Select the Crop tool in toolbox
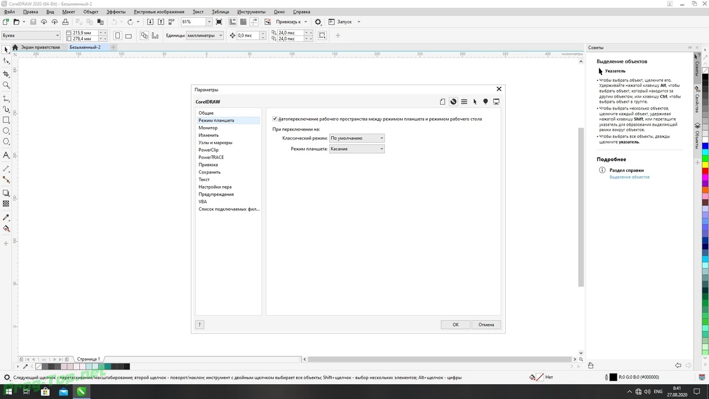The height and width of the screenshot is (399, 709). click(x=6, y=74)
